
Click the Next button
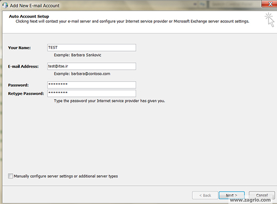232,195
